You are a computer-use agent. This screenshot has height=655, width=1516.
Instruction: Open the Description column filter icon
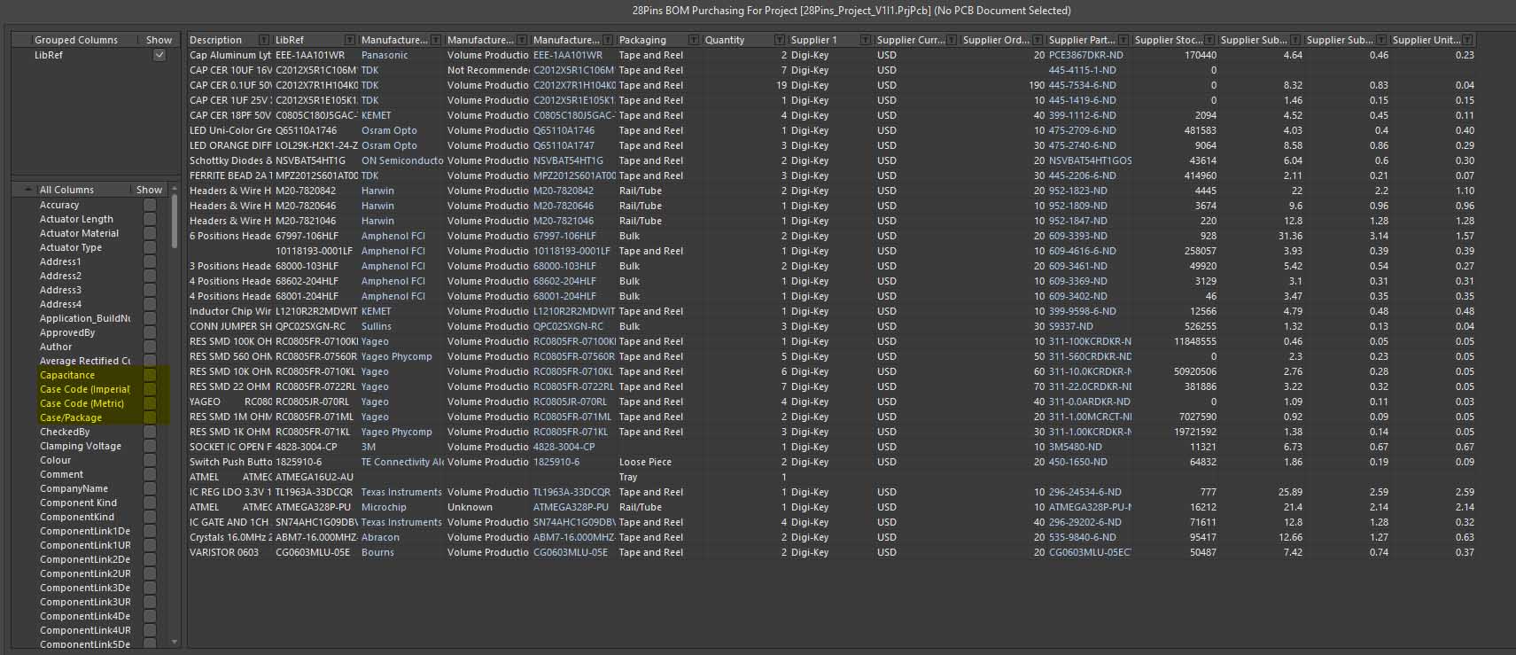263,40
